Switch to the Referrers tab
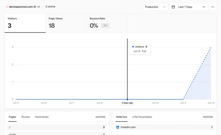This screenshot has height=135, width=221. click(x=122, y=117)
